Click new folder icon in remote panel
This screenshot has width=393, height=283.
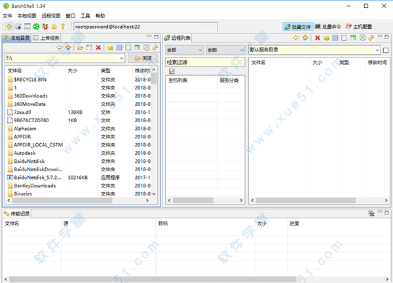326,38
